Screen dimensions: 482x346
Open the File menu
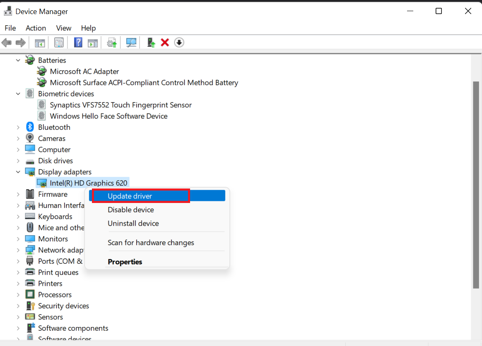(x=10, y=28)
